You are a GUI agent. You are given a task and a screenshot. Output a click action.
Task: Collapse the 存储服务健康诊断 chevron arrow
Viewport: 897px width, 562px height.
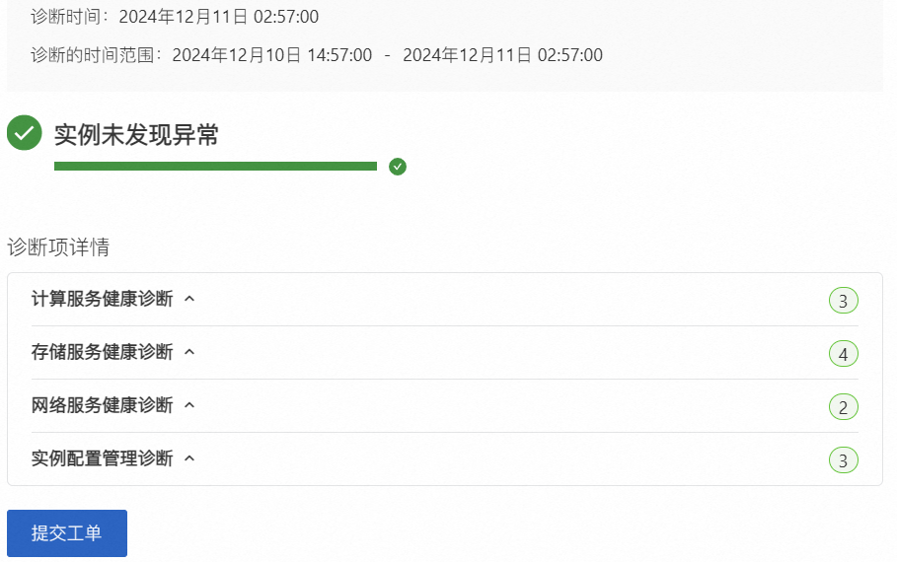190,352
